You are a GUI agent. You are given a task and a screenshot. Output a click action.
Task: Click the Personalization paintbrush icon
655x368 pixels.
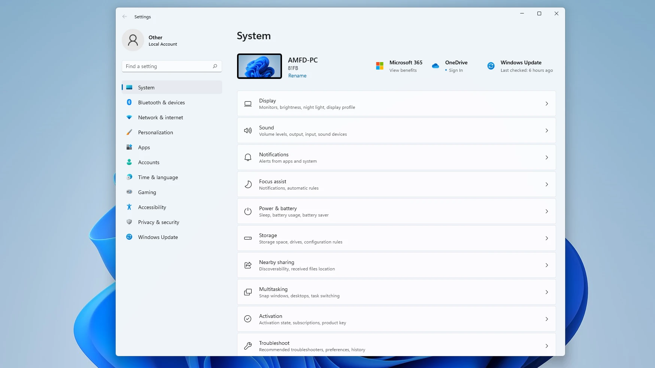tap(129, 132)
